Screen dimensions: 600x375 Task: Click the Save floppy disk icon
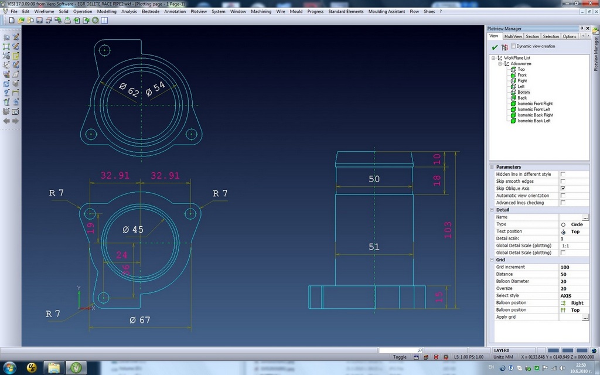39,20
